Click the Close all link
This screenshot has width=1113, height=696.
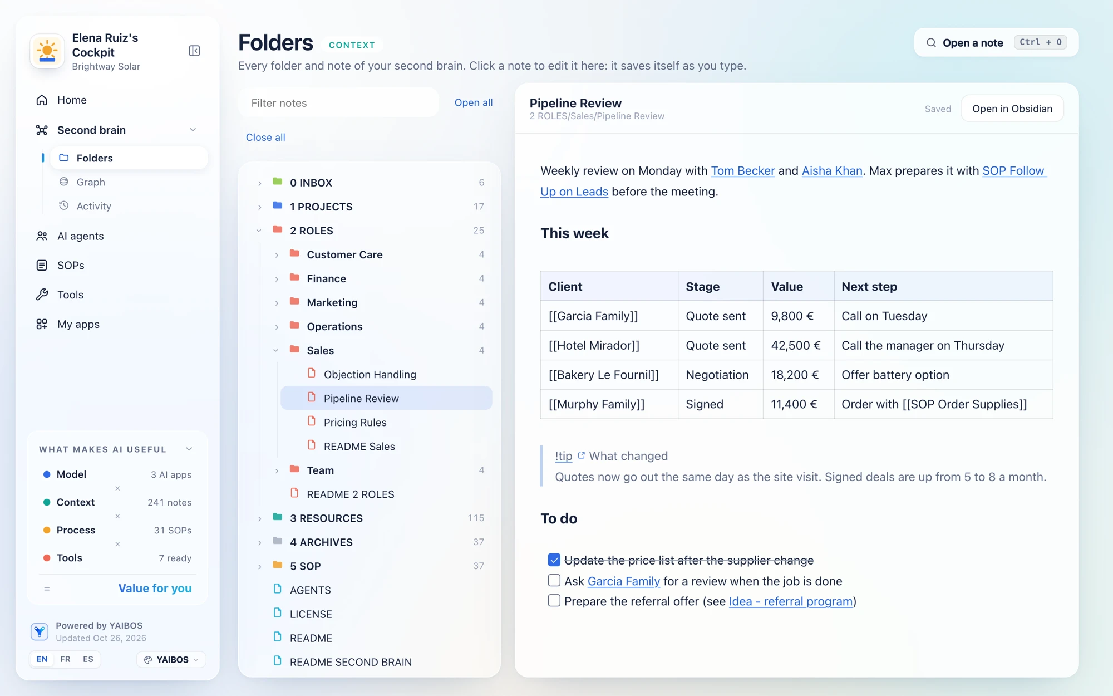(265, 137)
